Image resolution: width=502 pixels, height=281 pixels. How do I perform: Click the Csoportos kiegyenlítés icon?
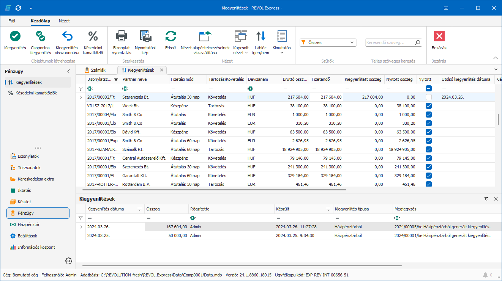click(41, 36)
